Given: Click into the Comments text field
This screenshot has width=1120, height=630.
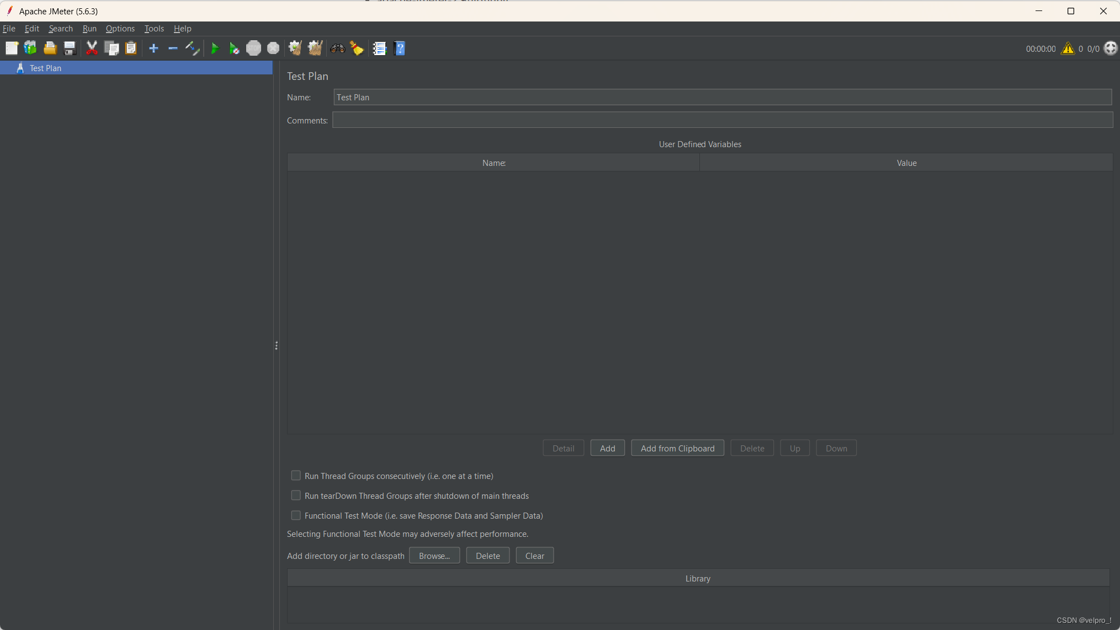Looking at the screenshot, I should (x=722, y=120).
